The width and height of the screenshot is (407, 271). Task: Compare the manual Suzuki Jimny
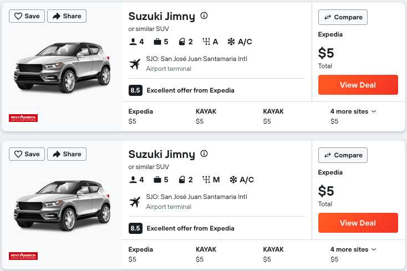pyautogui.click(x=343, y=155)
